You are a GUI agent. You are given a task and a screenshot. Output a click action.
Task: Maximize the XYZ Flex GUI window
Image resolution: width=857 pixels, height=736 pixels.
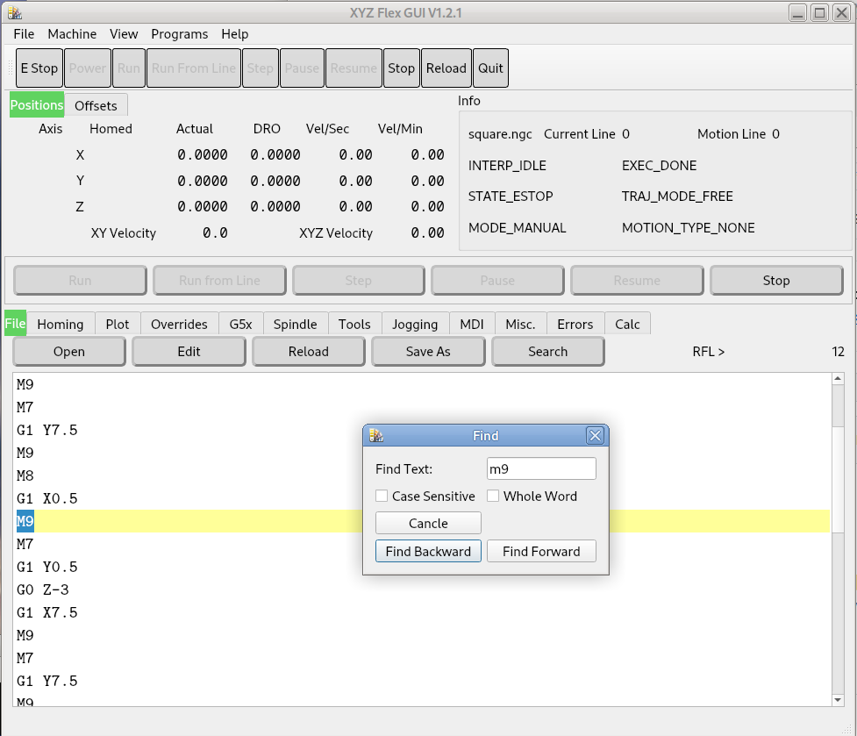pyautogui.click(x=819, y=12)
